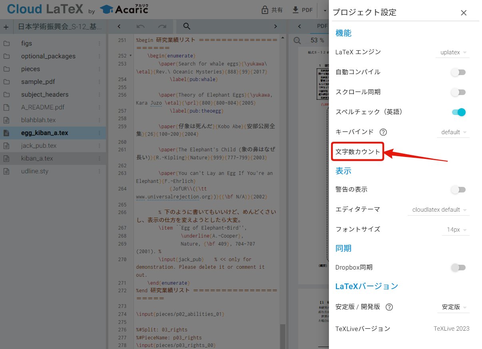
Task: Click the 共有 share lock button
Action: click(272, 10)
